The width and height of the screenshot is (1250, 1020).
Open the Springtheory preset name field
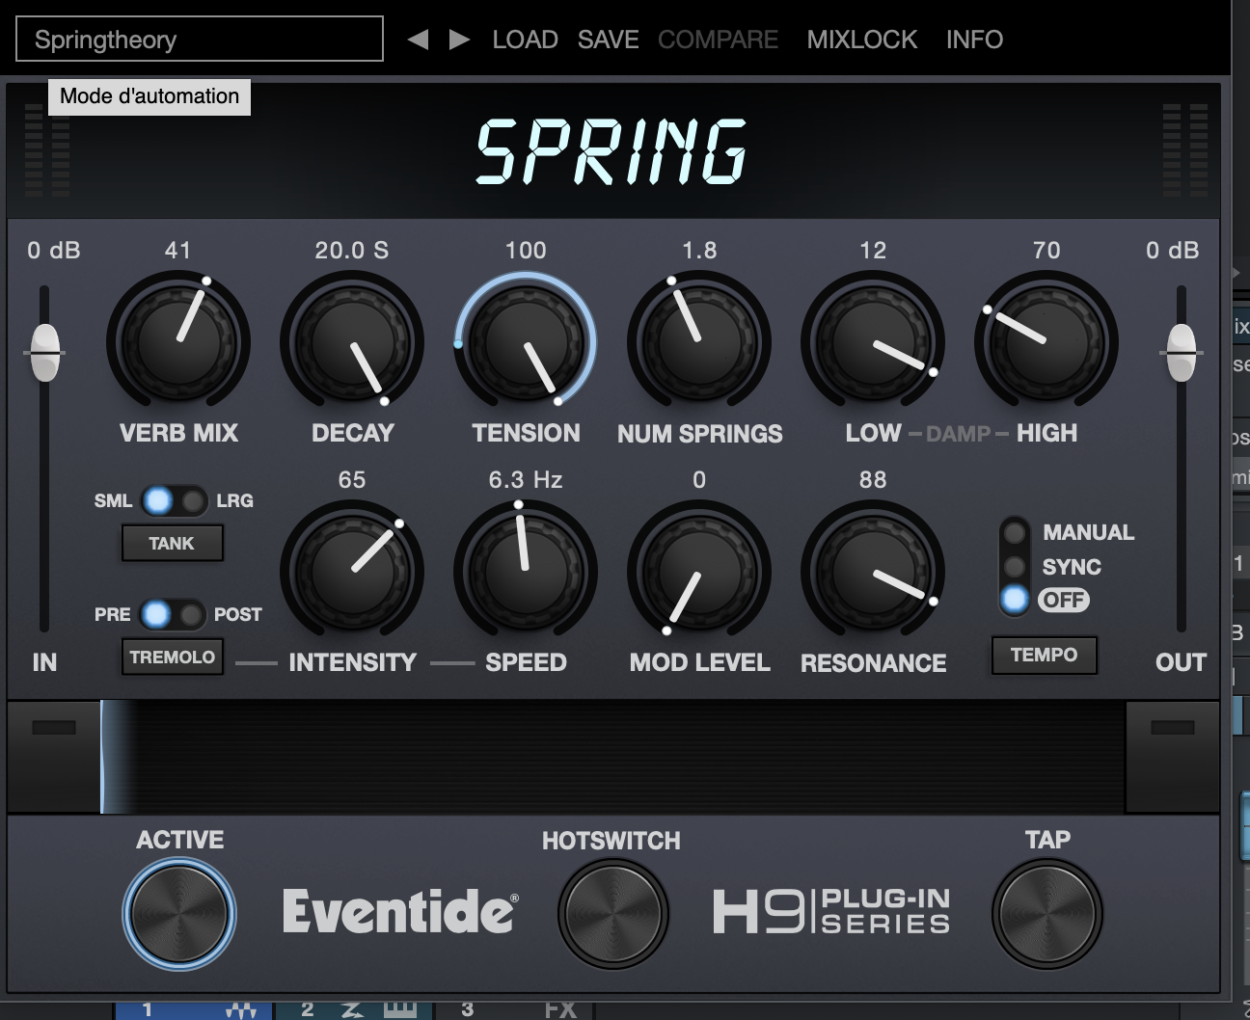pos(200,40)
